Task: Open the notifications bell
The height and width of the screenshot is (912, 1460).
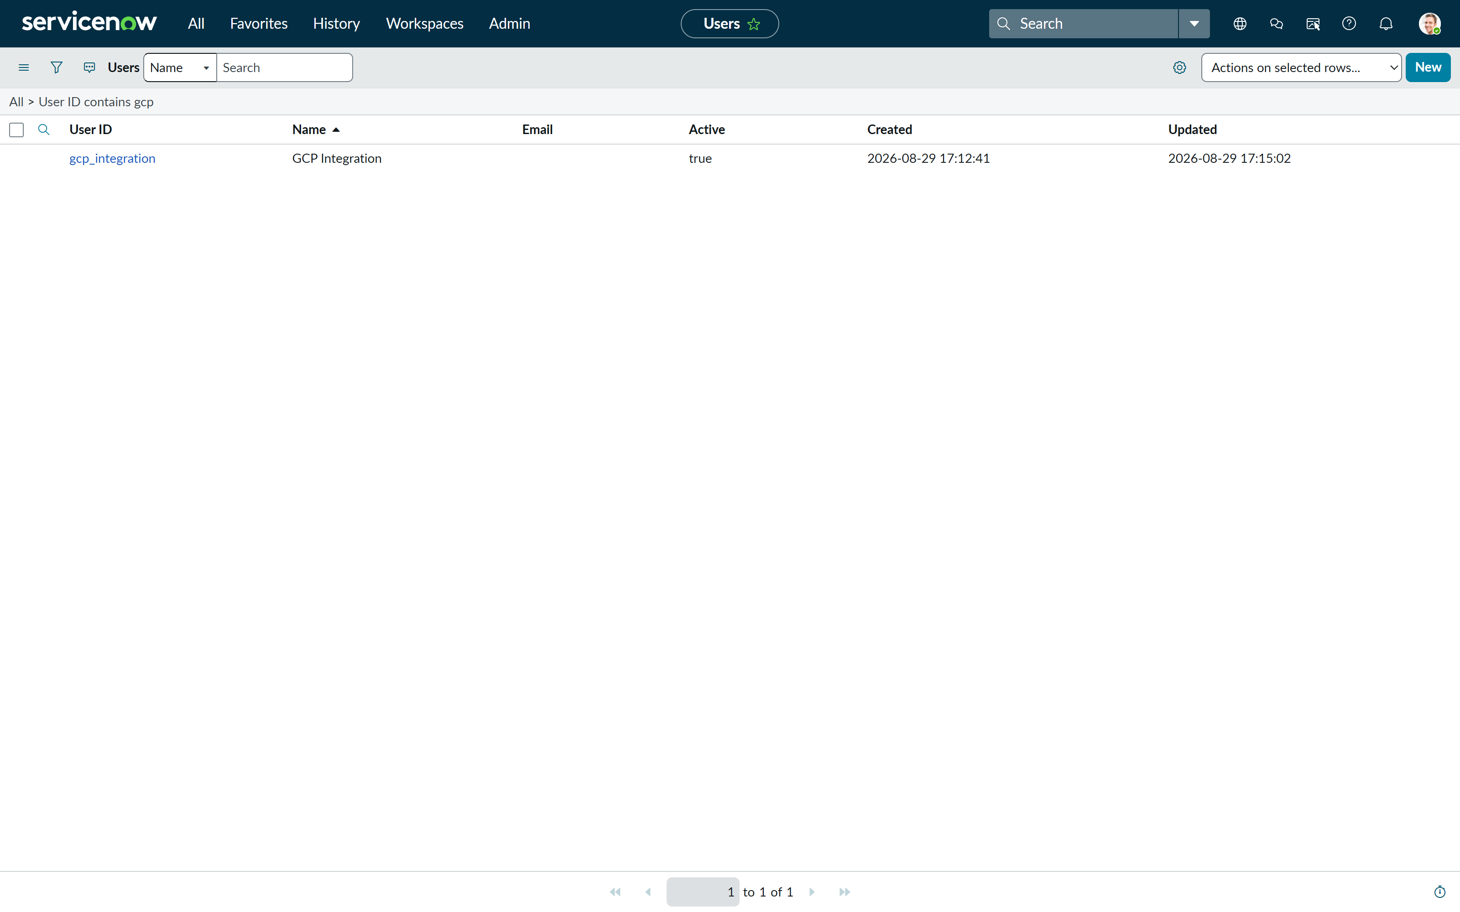Action: point(1386,24)
